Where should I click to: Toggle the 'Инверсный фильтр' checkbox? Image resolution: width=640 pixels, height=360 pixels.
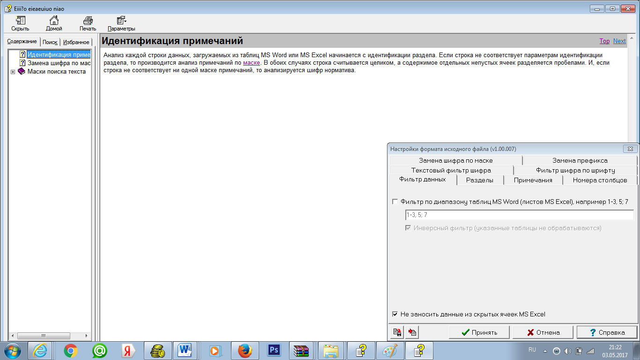[408, 228]
